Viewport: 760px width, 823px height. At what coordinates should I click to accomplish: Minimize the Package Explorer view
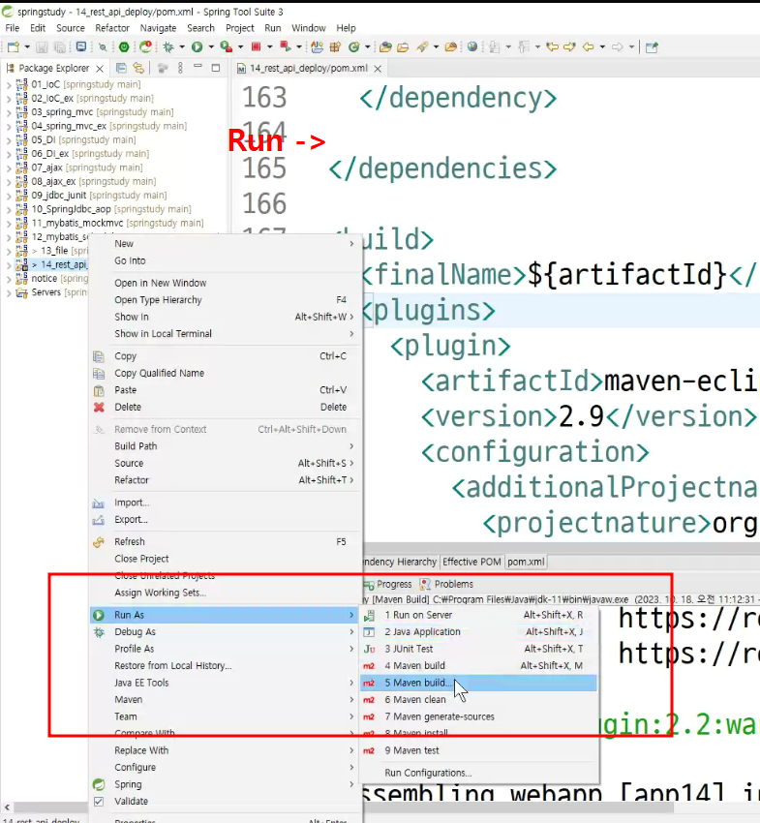[x=198, y=67]
